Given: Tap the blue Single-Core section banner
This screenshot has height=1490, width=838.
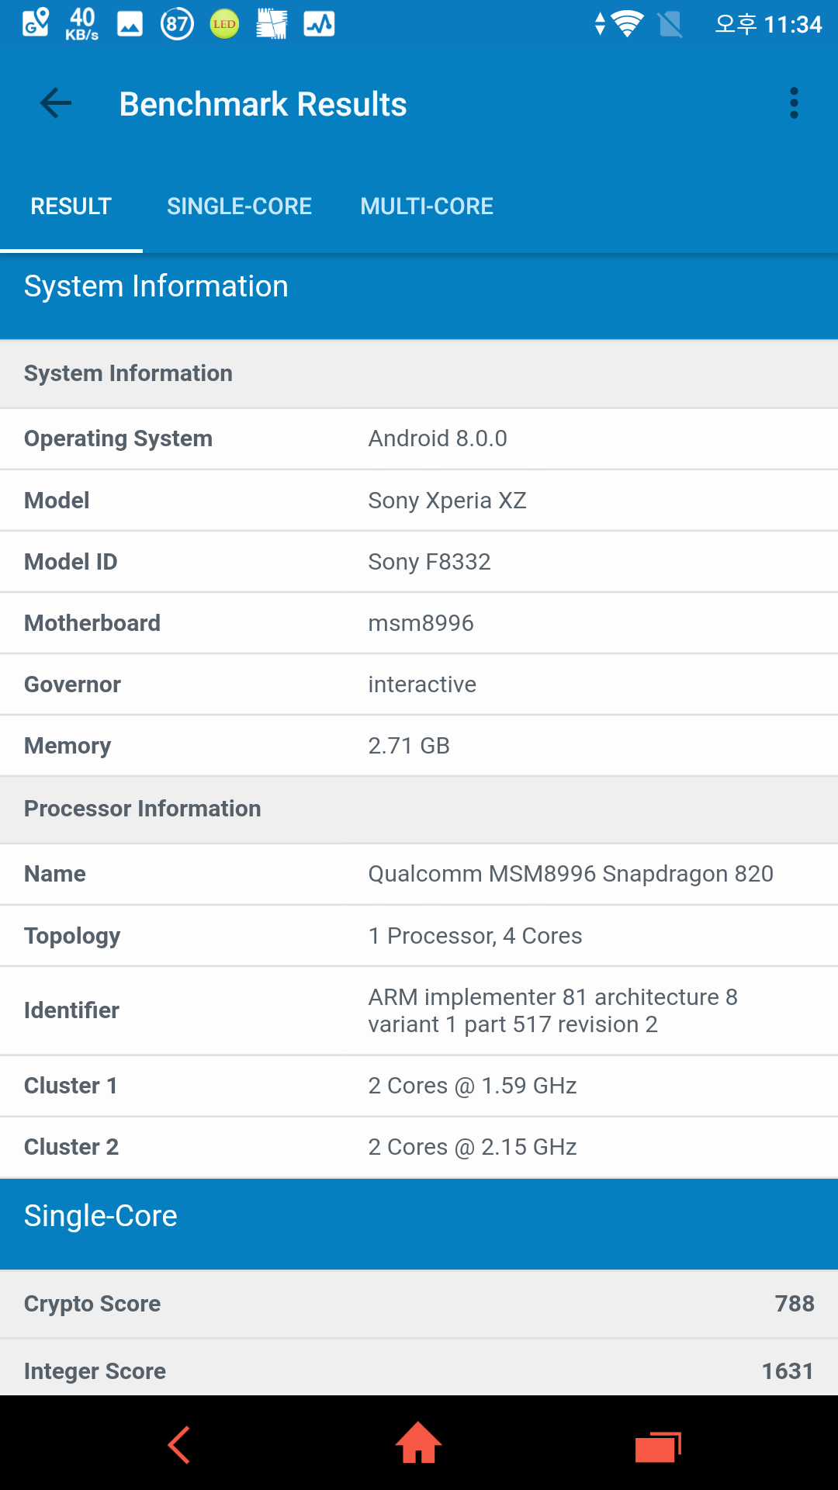Looking at the screenshot, I should click(419, 1224).
